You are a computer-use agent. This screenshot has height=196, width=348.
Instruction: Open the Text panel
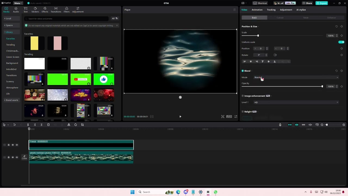[x=26, y=10]
